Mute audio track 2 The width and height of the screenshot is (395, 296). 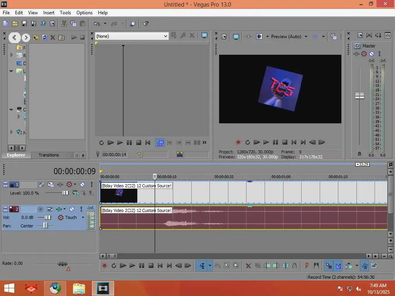[72, 209]
